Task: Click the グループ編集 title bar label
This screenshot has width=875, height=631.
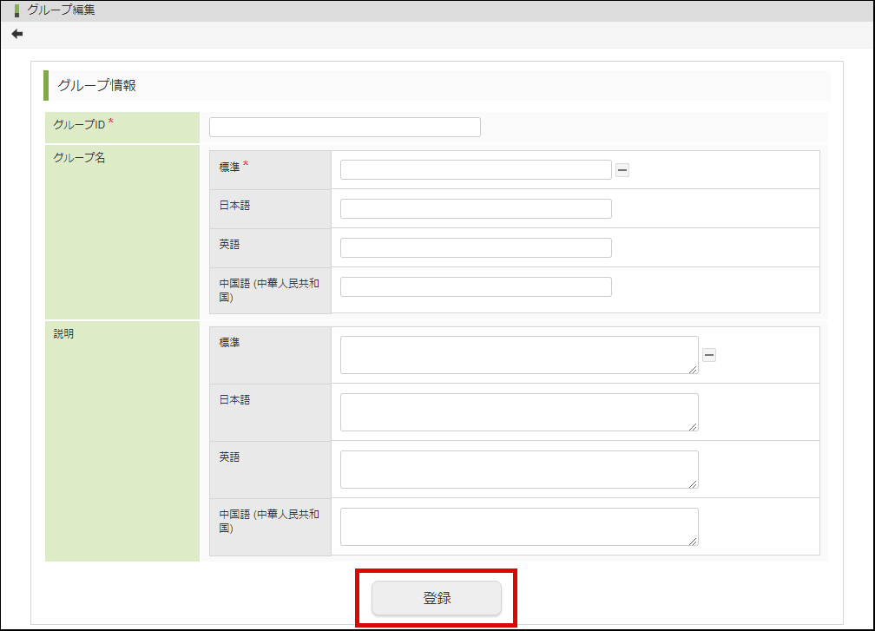Action: click(61, 10)
